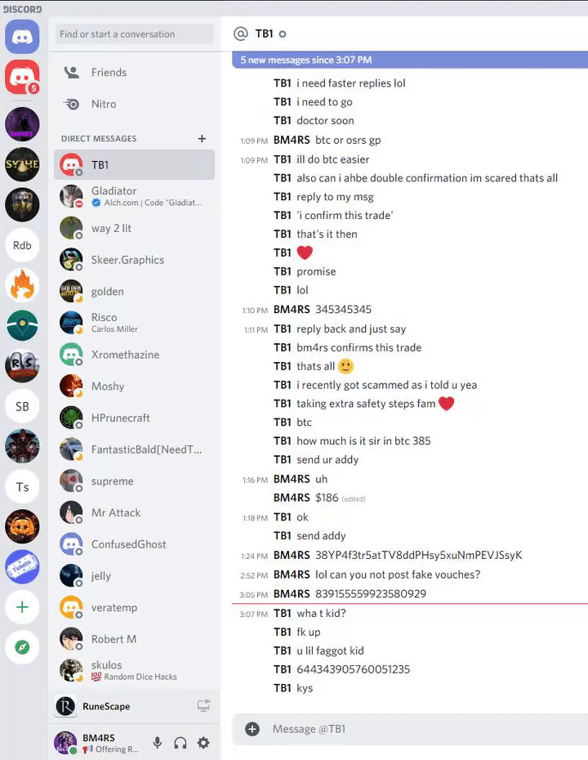Explore public servers compass icon

click(22, 647)
